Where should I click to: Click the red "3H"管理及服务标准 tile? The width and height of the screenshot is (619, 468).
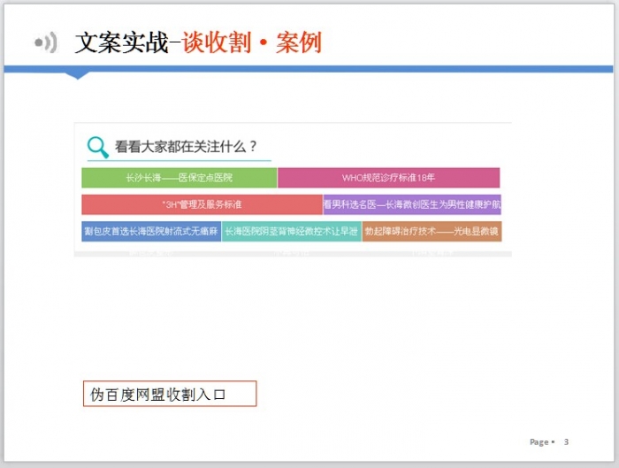click(202, 204)
